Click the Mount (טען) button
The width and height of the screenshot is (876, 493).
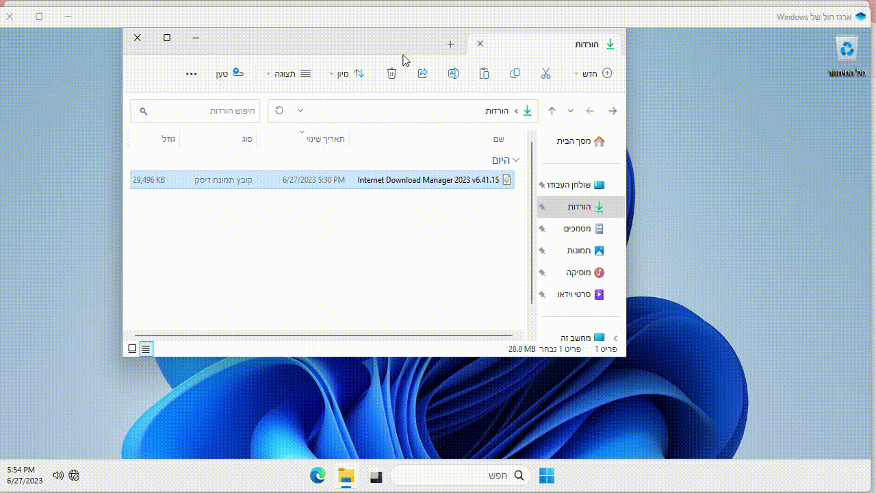[x=230, y=73]
